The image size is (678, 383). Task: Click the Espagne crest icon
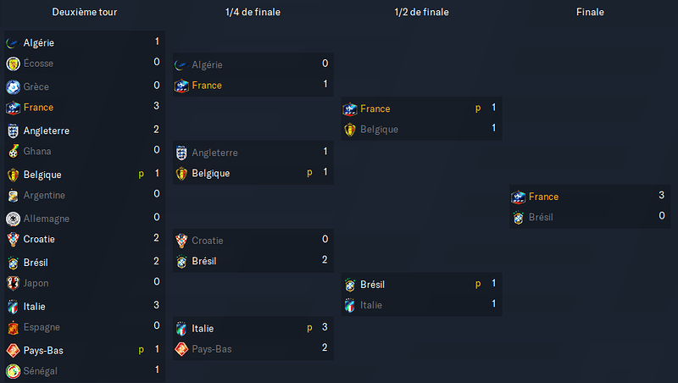pyautogui.click(x=13, y=327)
